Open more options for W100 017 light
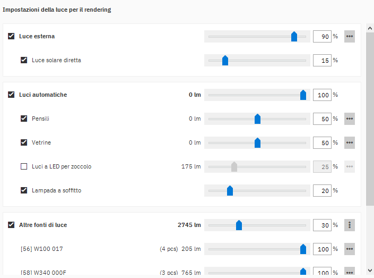374x278 pixels. coord(349,249)
